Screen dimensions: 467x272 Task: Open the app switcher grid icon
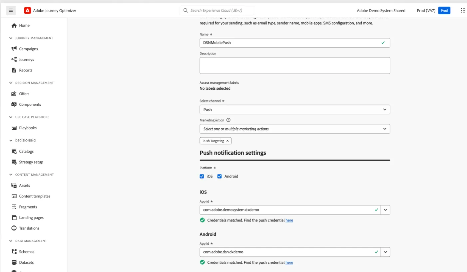(x=463, y=11)
